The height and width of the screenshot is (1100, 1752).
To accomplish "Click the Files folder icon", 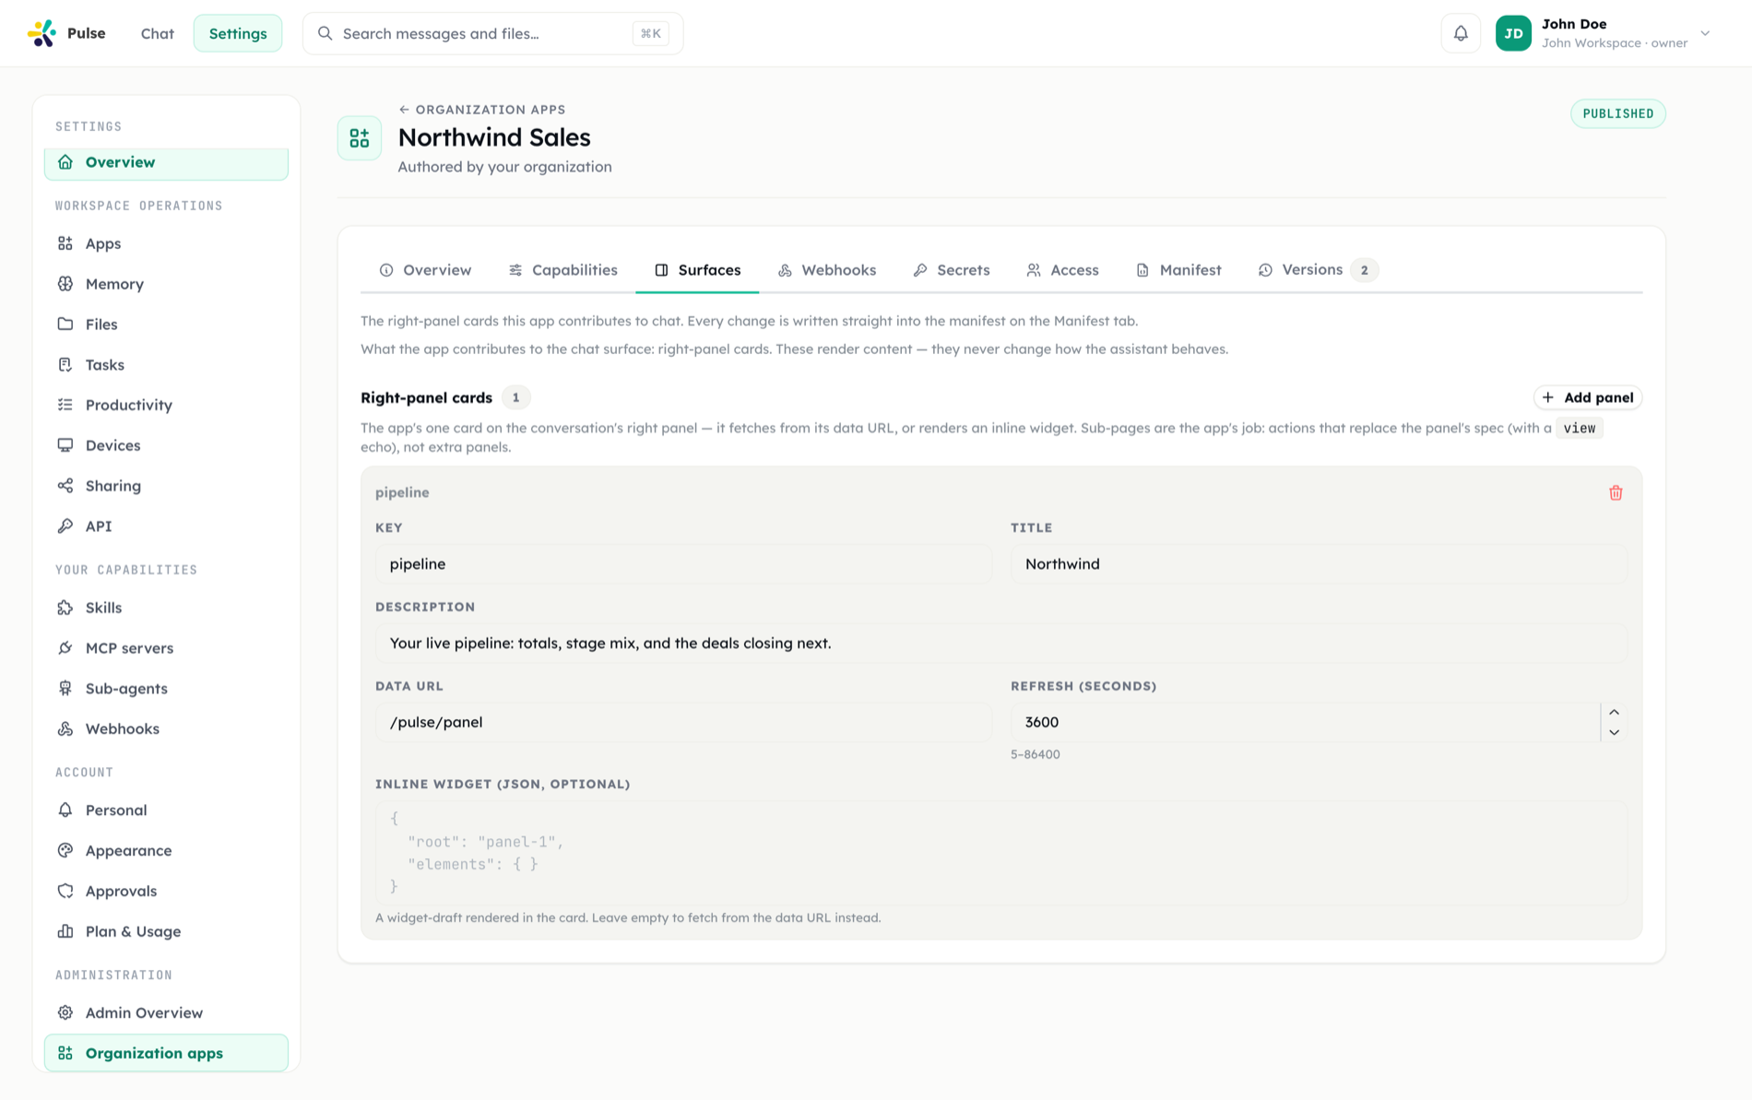I will 65,324.
